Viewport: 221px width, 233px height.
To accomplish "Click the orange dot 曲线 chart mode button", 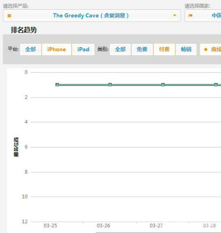I will 210,49.
